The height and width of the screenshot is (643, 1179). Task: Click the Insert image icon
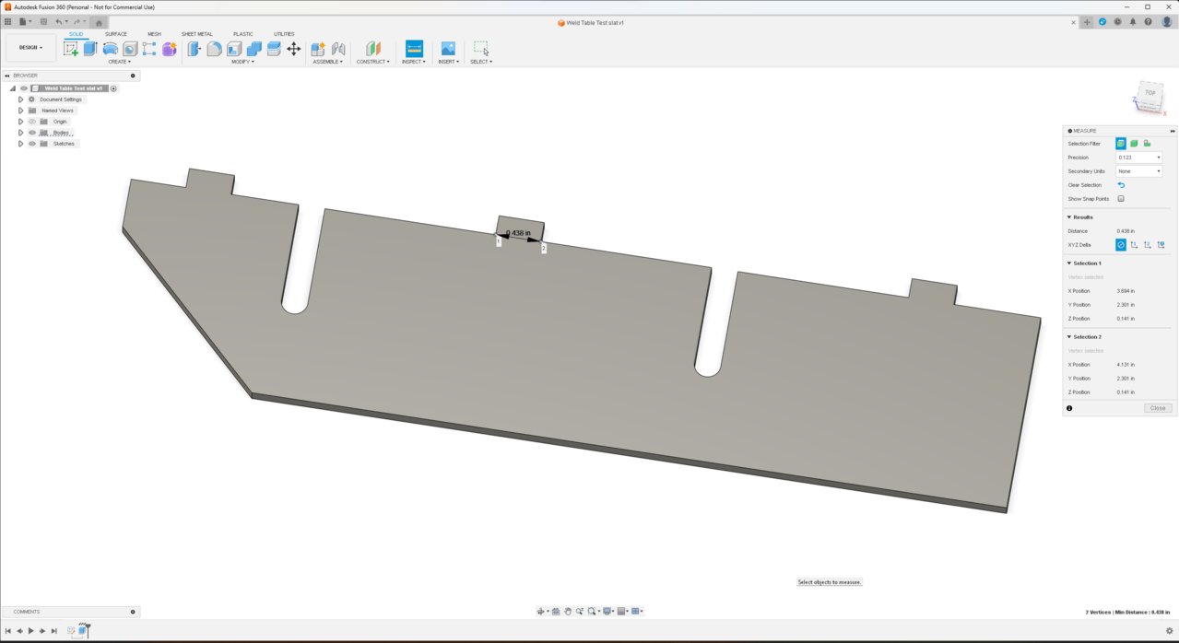click(x=448, y=49)
